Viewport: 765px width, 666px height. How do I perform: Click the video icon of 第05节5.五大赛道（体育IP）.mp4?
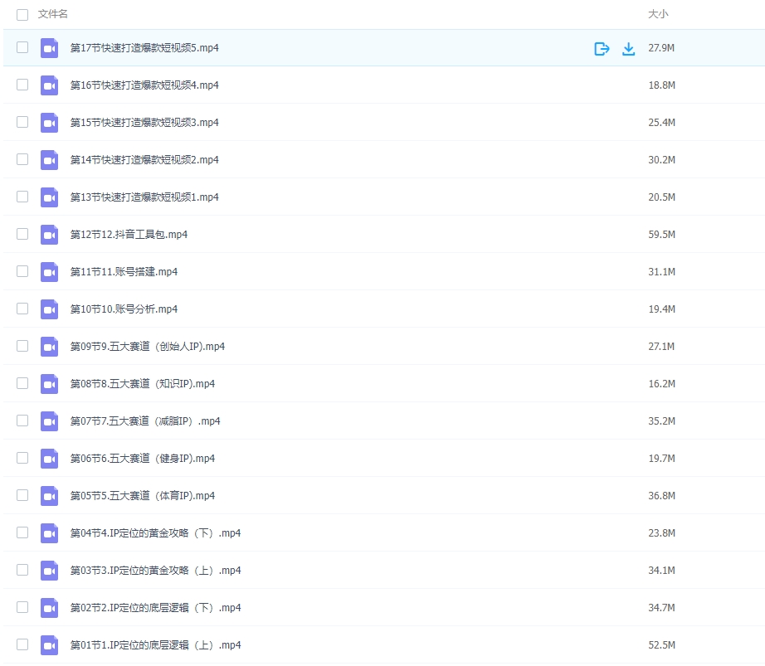[x=49, y=495]
